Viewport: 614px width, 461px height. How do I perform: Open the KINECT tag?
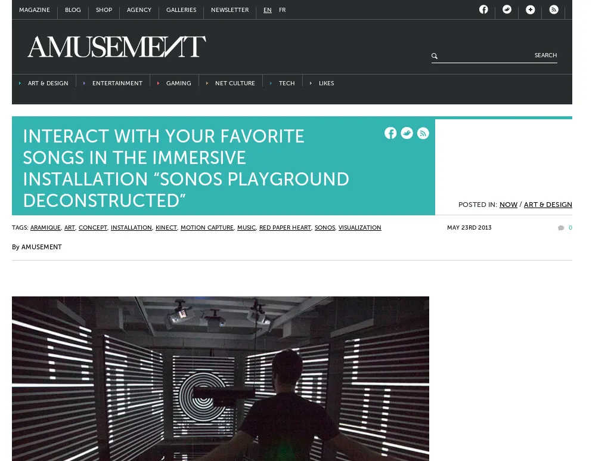(166, 228)
